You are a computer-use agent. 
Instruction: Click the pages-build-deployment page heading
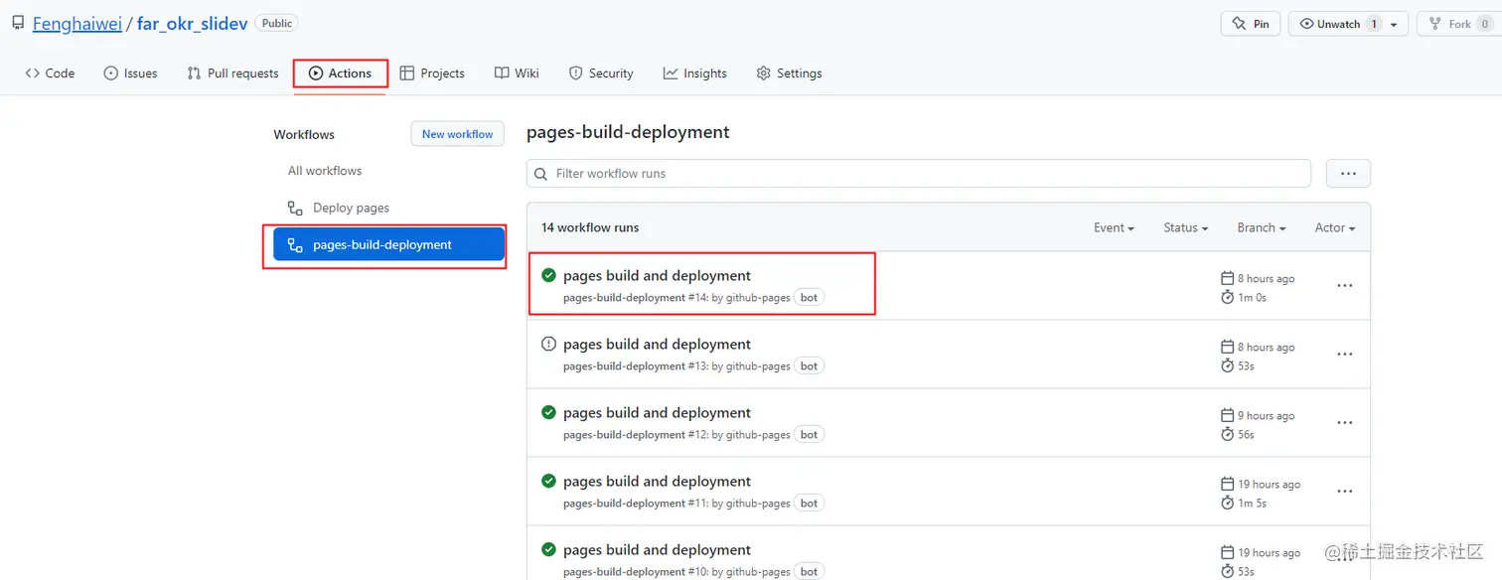click(x=628, y=132)
